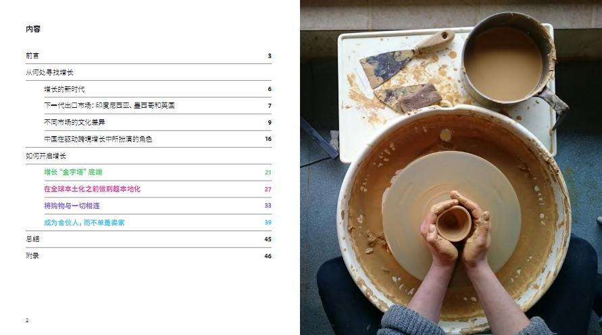Screen dimensions: 602x335
Task: Open the 附录 entry
Action: (32, 255)
